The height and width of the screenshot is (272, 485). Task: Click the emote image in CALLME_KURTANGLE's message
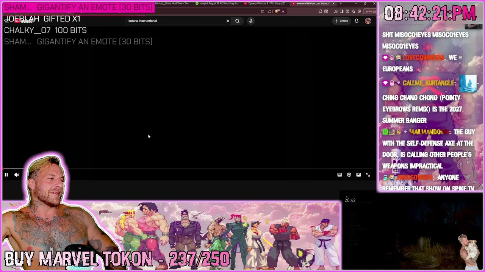[x=468, y=83]
